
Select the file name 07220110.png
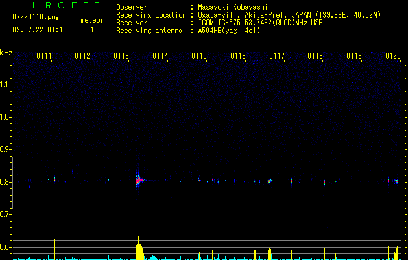(x=36, y=18)
